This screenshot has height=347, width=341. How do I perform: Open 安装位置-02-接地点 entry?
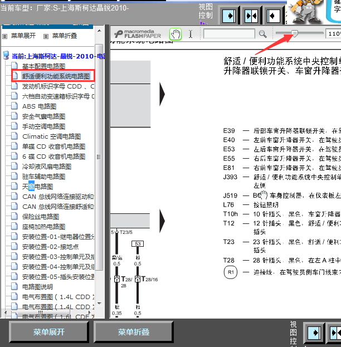(50, 247)
